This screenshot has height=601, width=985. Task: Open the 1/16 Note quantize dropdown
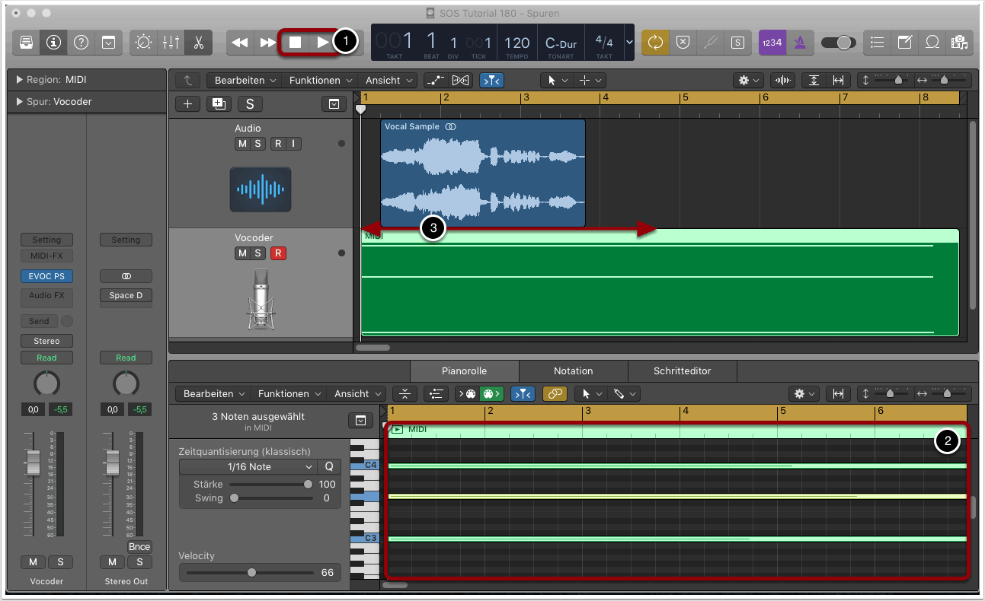248,467
